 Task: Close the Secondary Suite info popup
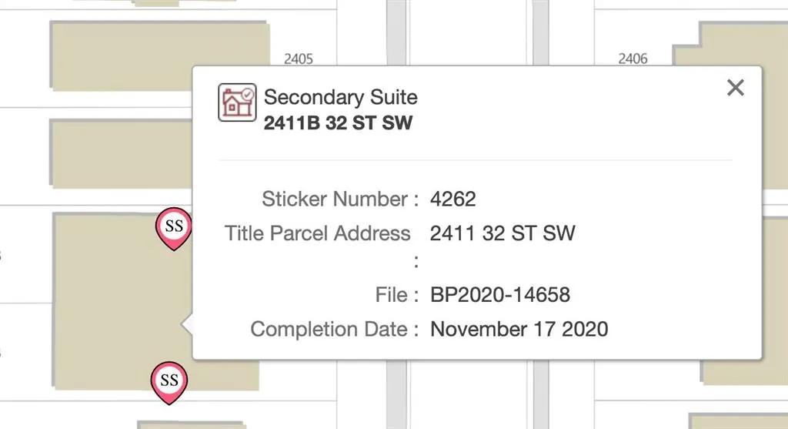coord(736,88)
